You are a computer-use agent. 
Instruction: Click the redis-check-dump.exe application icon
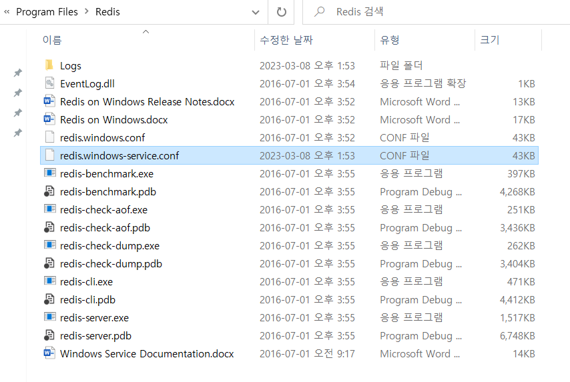(x=50, y=245)
